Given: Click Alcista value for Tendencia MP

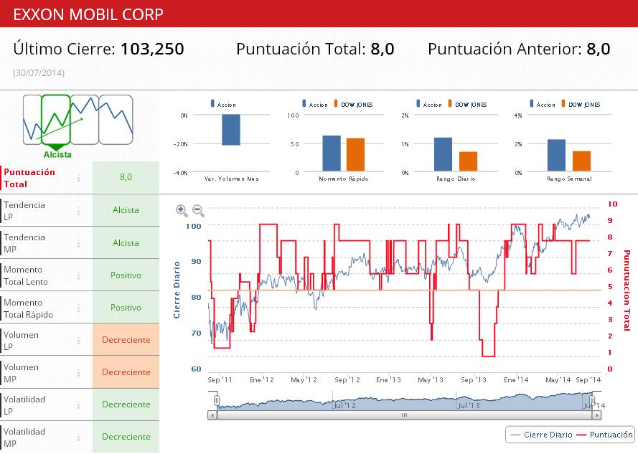Looking at the screenshot, I should (x=126, y=243).
